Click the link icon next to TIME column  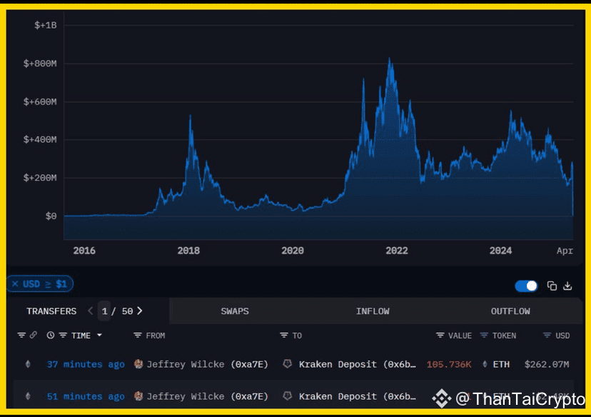click(x=34, y=336)
